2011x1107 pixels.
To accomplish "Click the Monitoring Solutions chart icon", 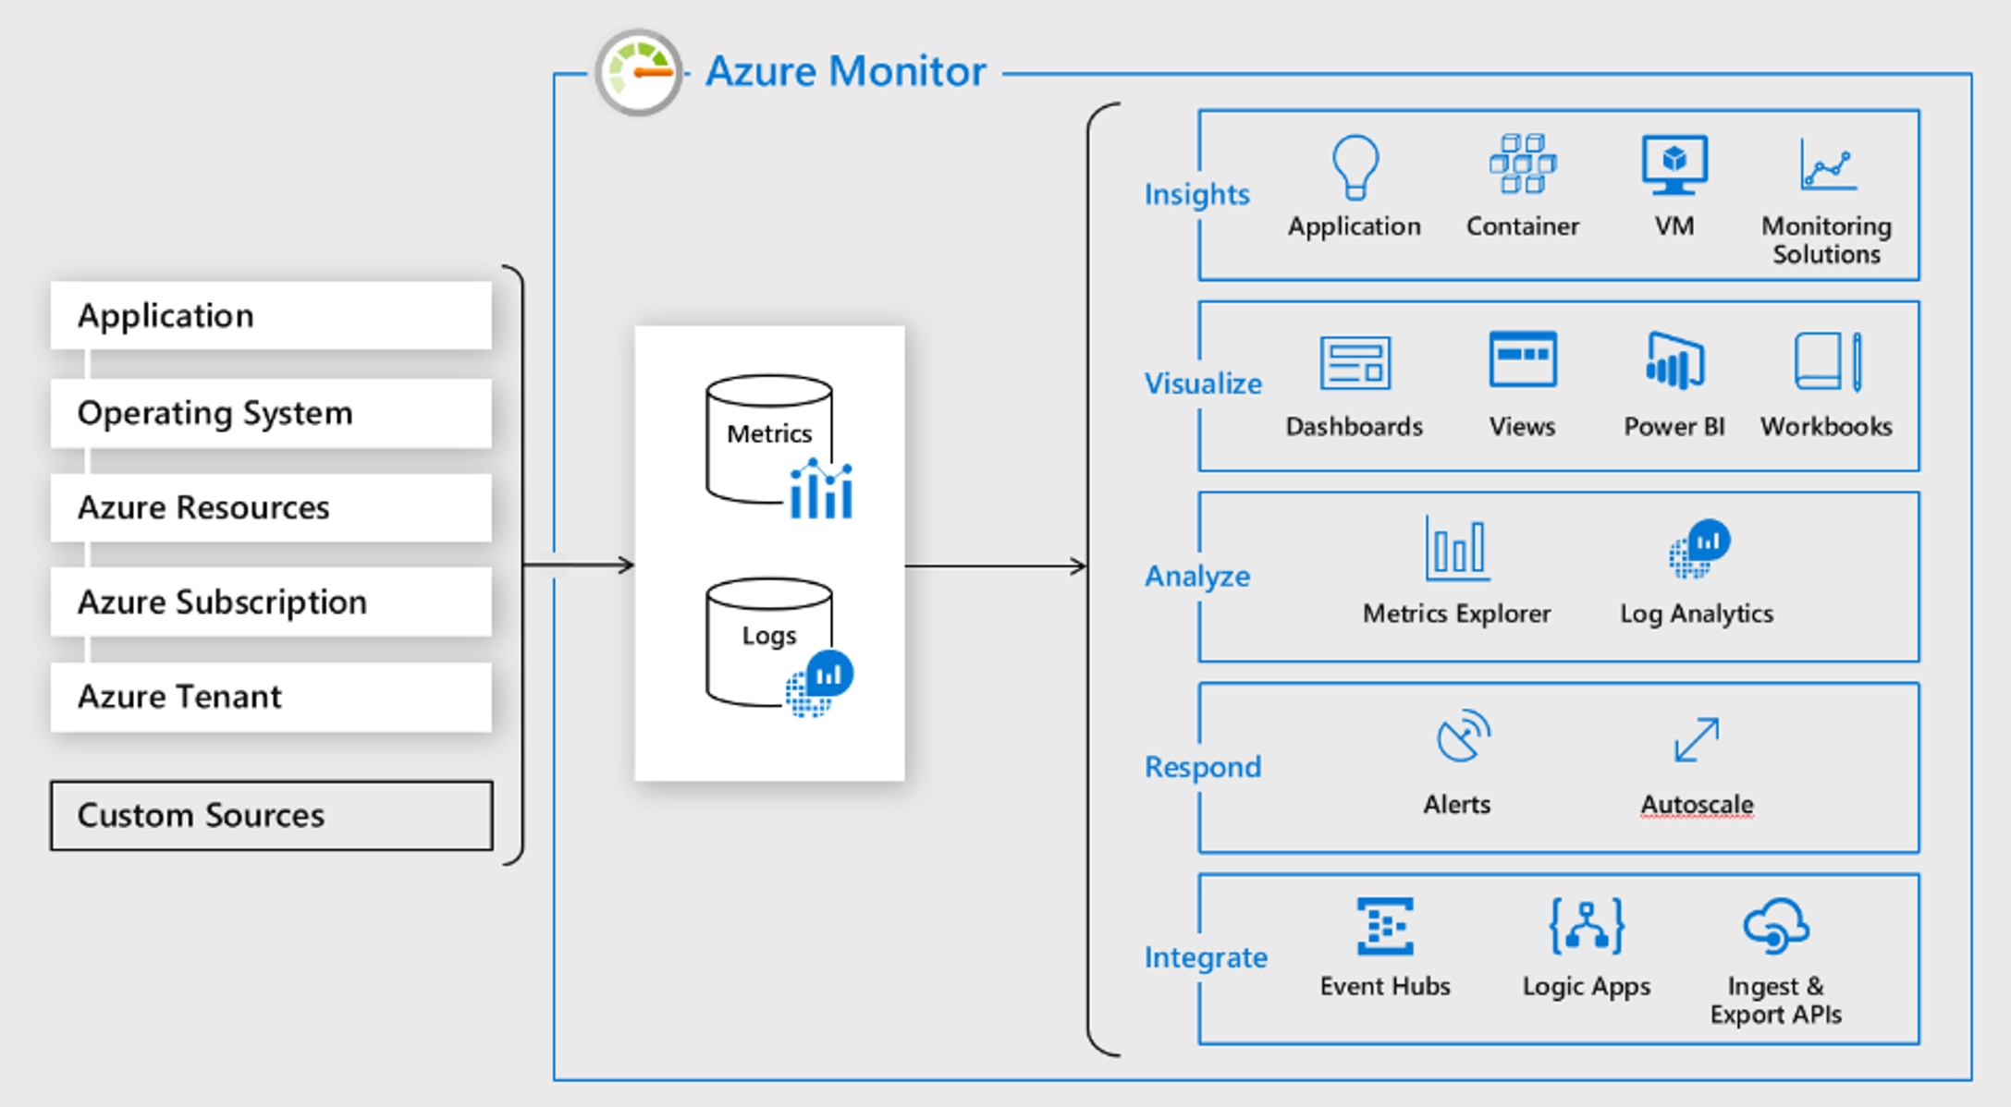I will 1827,164.
